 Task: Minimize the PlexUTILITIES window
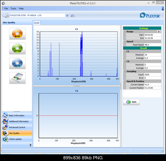coord(149,3)
